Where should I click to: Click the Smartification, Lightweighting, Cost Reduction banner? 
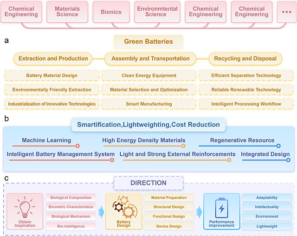tap(148, 124)
